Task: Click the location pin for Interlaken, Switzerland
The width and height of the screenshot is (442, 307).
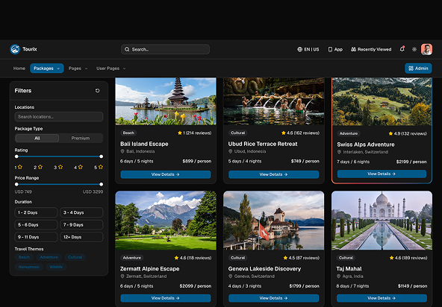Action: 339,152
